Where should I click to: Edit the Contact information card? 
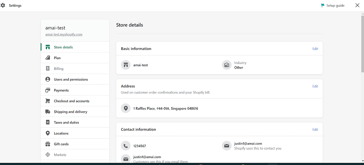click(x=315, y=129)
